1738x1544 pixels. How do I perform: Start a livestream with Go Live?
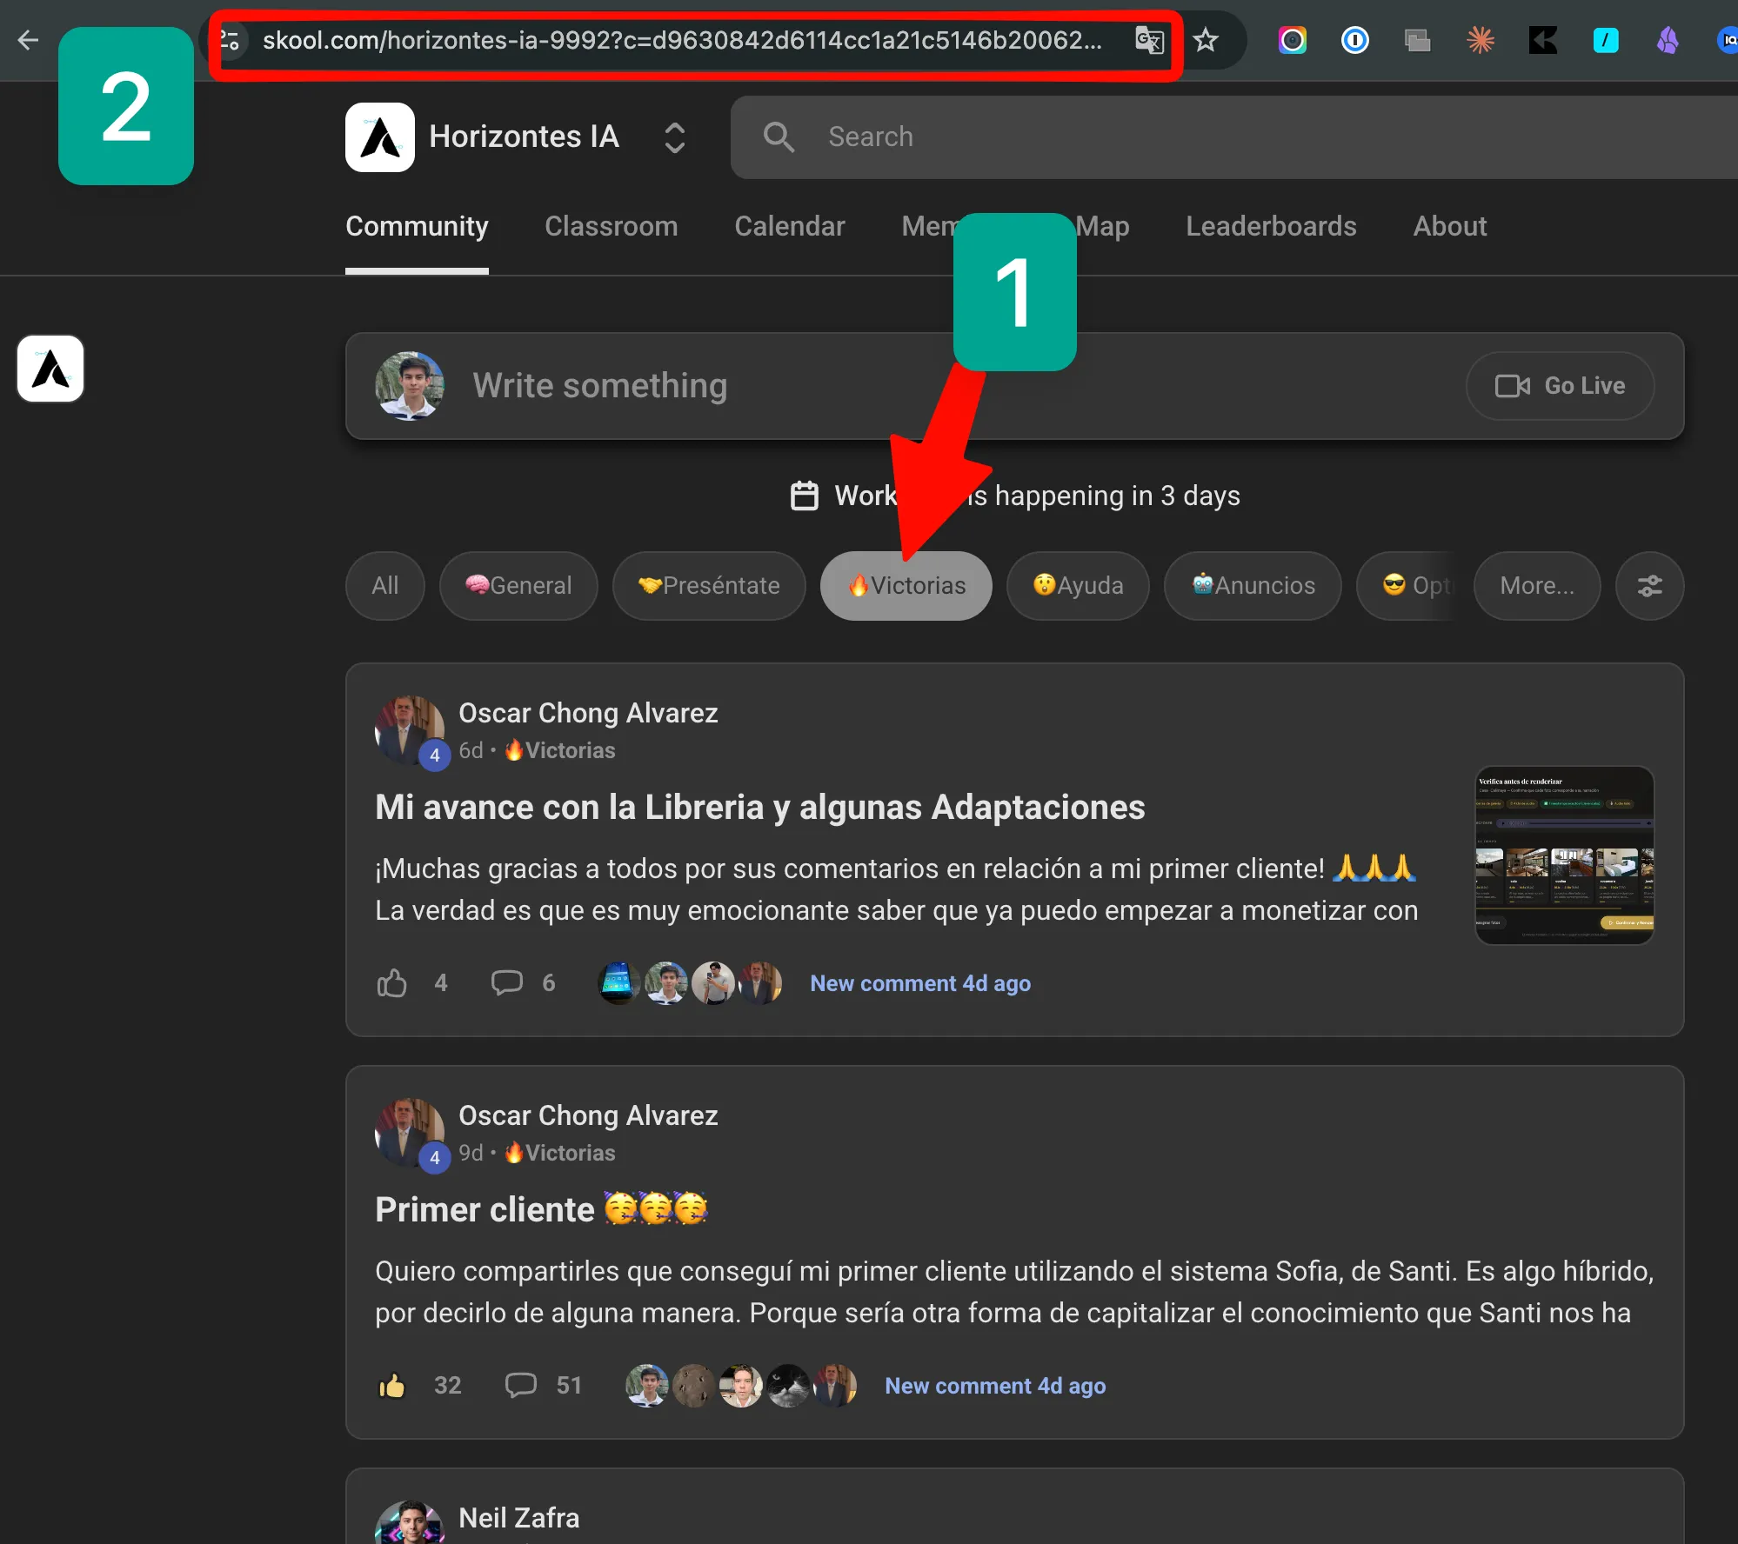(1560, 386)
